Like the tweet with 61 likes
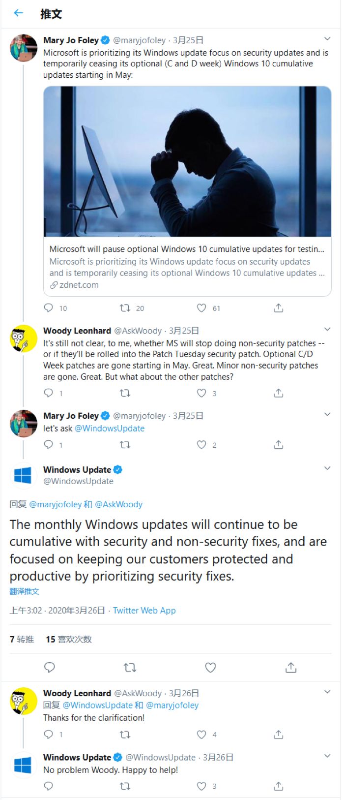Screen dimensions: 344x800 coord(201,308)
